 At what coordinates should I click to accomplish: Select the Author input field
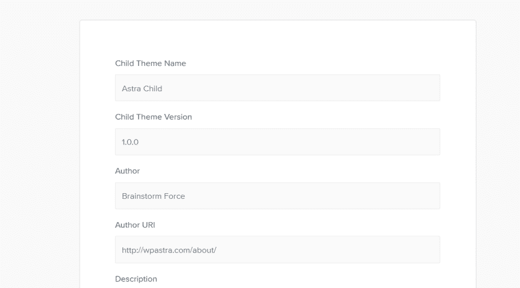pos(278,196)
